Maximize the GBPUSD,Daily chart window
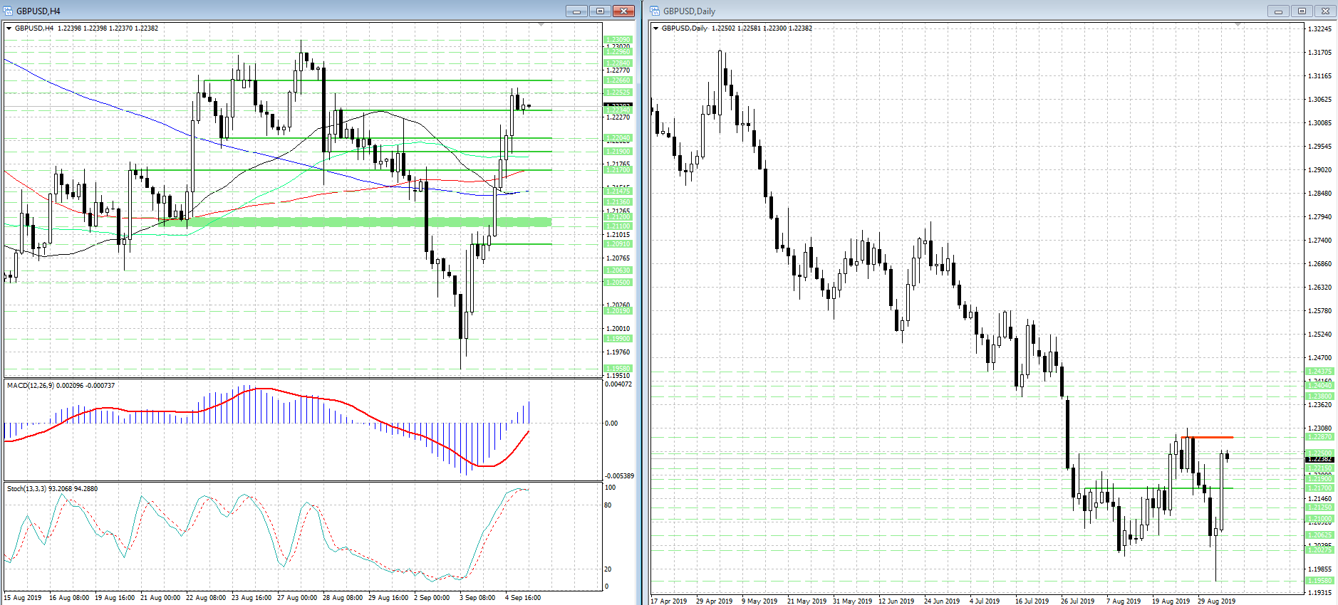The height and width of the screenshot is (605, 1338). tap(1302, 11)
